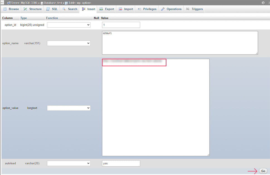Open Function dropdown for option_value
The width and height of the screenshot is (270, 175).
pyautogui.click(x=69, y=108)
